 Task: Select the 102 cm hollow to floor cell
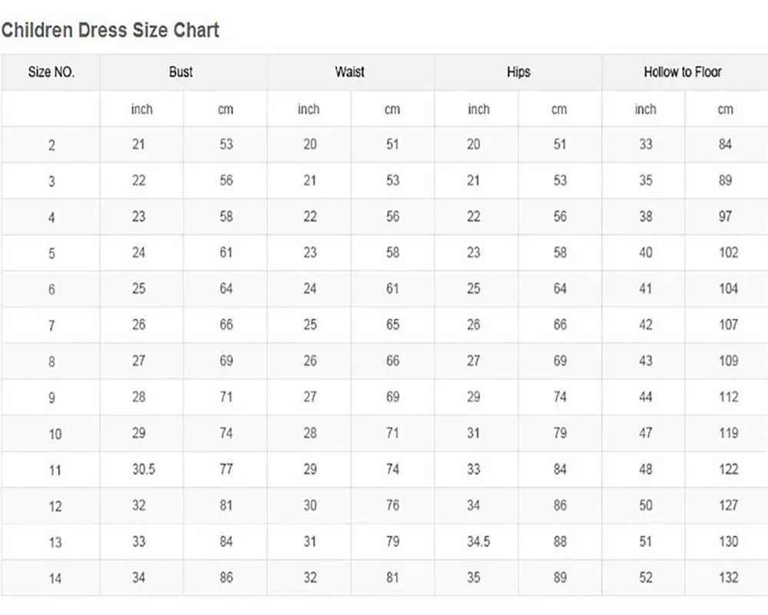(x=728, y=252)
